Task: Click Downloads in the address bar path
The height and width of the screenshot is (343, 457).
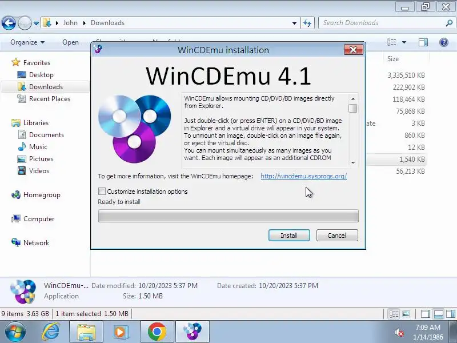Action: tap(107, 23)
